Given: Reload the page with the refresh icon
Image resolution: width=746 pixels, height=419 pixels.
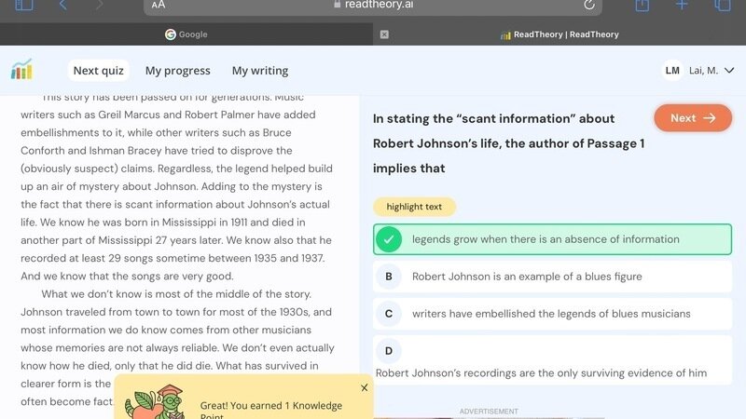Looking at the screenshot, I should coord(588,5).
